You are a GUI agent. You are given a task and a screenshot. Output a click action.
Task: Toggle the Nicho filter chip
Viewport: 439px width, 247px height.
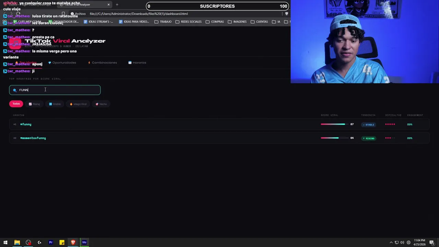101,104
